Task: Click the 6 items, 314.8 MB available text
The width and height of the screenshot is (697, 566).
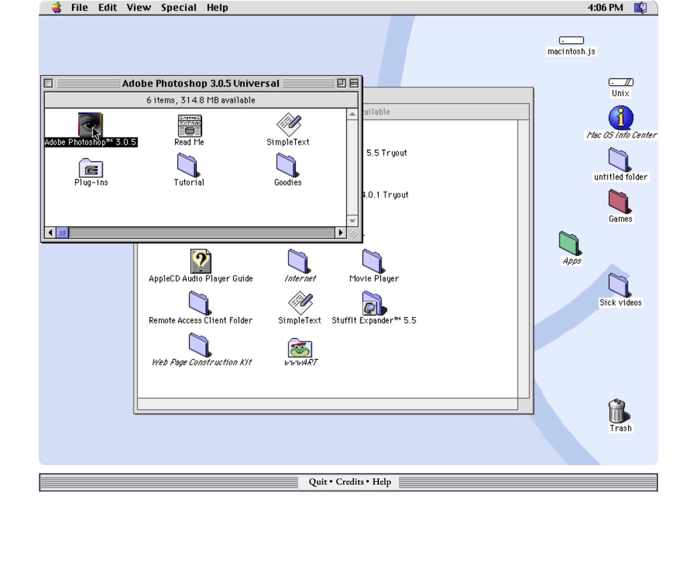Action: coord(201,100)
